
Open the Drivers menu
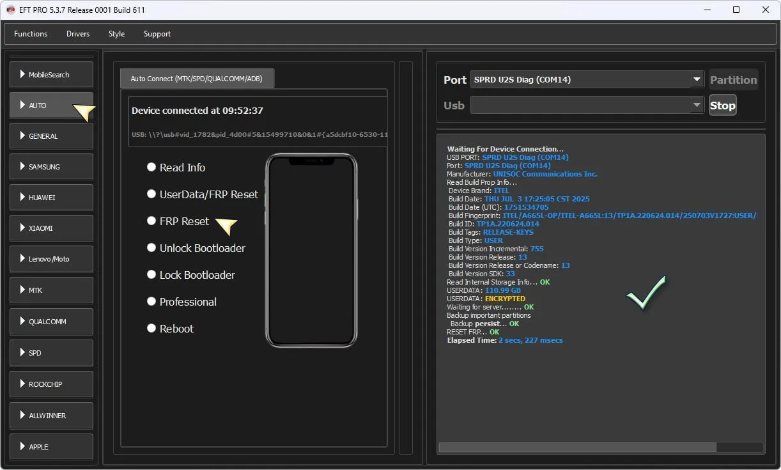(x=78, y=34)
